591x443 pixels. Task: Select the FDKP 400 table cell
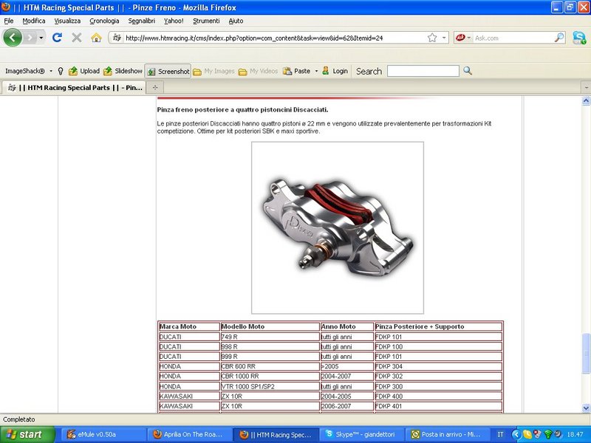(x=438, y=396)
